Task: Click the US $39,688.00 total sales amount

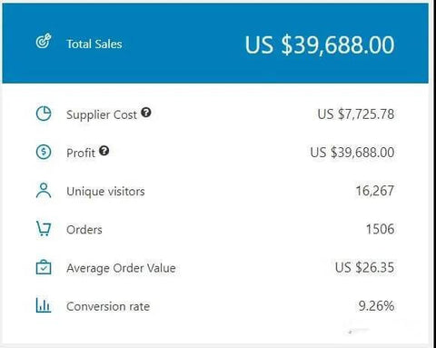Action: [x=320, y=45]
